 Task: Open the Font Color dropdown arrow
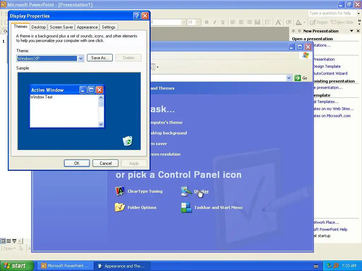coord(304,22)
